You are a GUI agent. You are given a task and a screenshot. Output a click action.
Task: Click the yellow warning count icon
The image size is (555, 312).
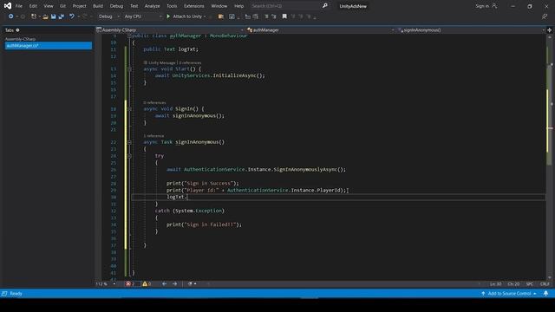[x=145, y=283]
